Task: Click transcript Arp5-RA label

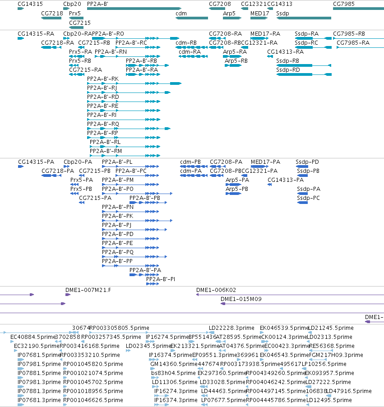Action: coord(235,51)
